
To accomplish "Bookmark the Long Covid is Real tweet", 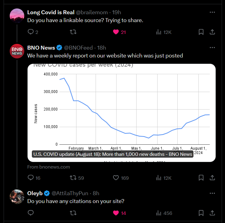I will [x=201, y=32].
